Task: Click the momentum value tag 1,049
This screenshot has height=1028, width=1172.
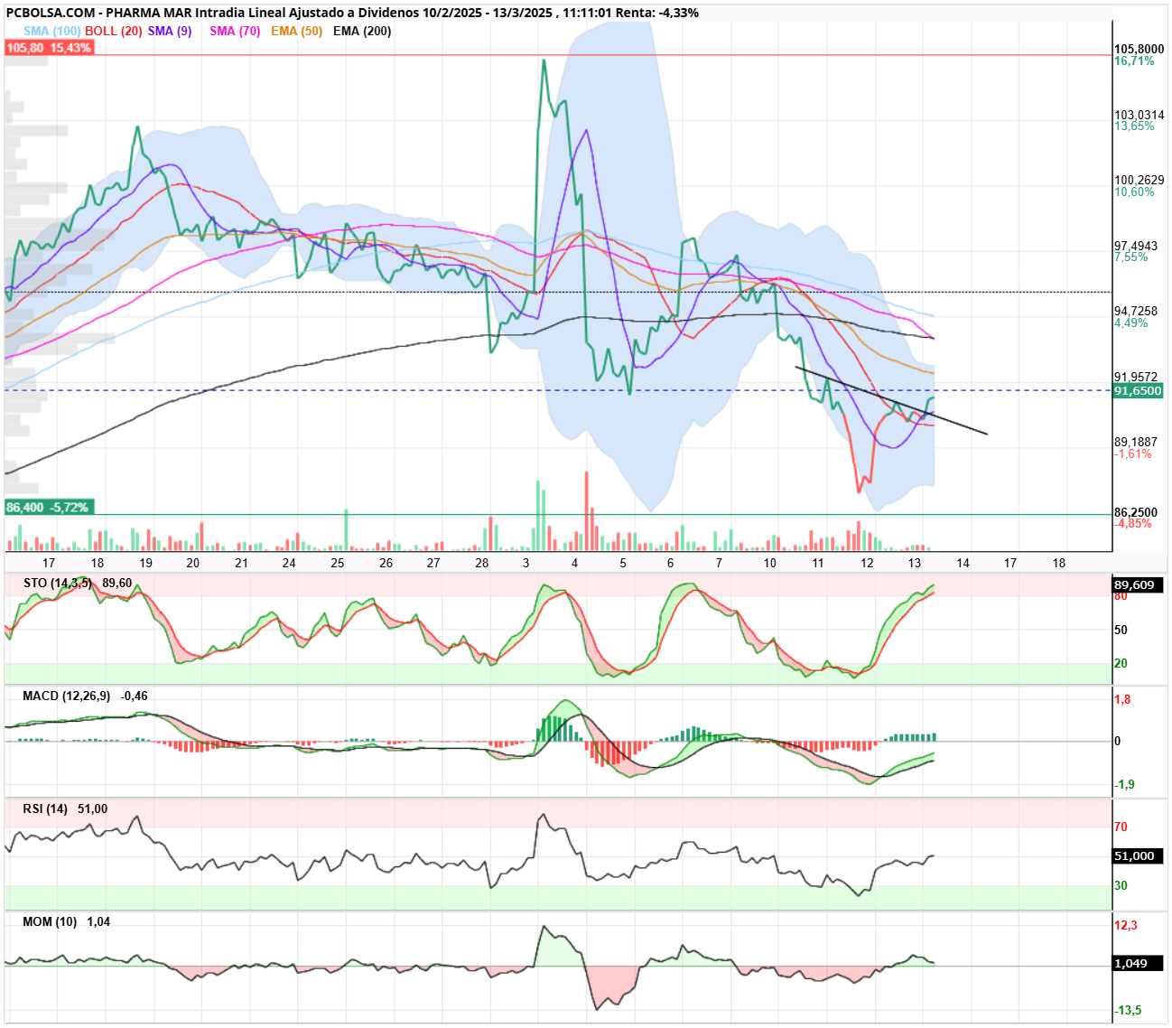Action: point(1138,964)
